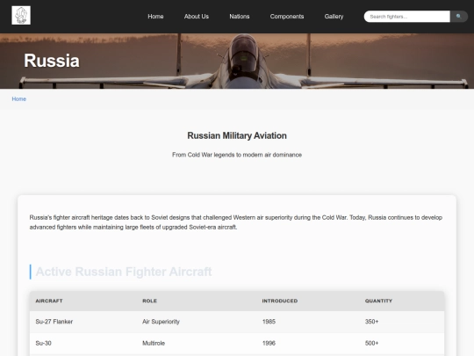The image size is (474, 356).
Task: Click the INTRODUCED column header
Action: point(280,301)
